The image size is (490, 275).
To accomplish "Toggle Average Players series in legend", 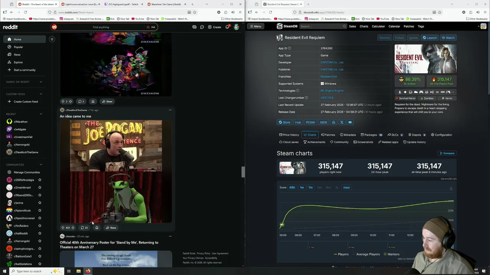I will click(366, 254).
